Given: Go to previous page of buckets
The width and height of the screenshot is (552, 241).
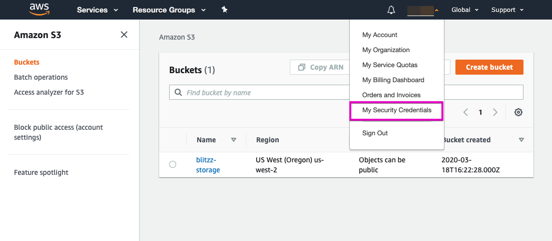Looking at the screenshot, I should pyautogui.click(x=466, y=112).
